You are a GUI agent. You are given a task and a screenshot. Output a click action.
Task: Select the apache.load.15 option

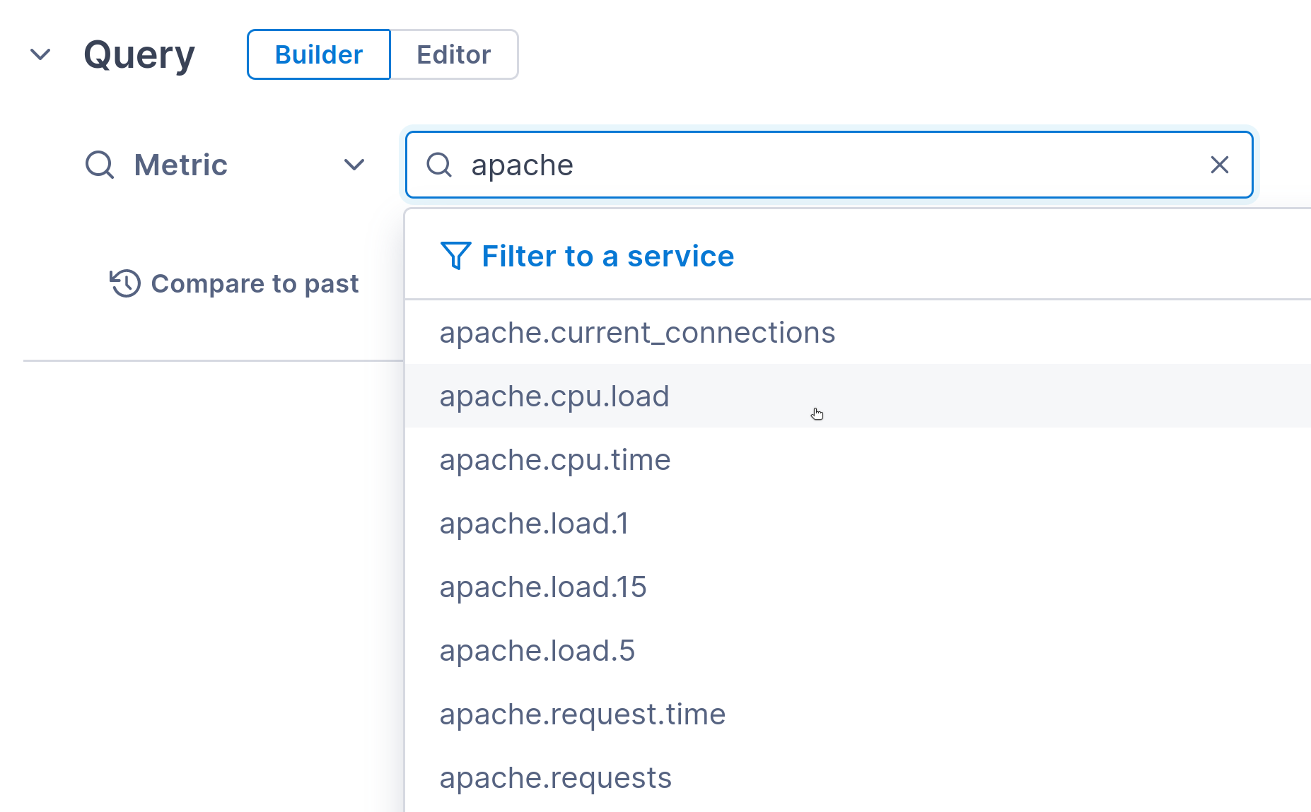point(543,587)
